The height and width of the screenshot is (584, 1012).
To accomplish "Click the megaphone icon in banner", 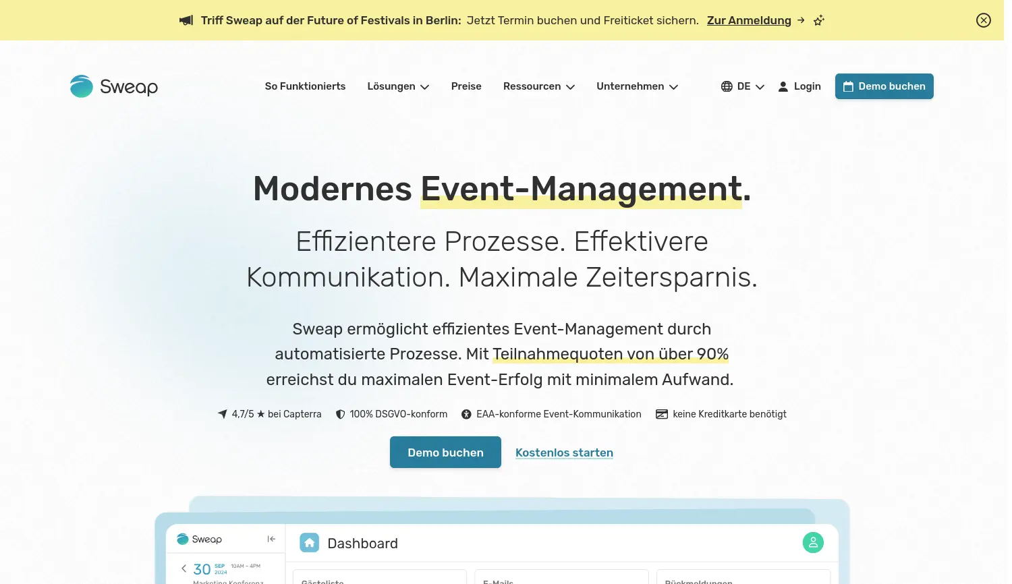I will [x=186, y=20].
